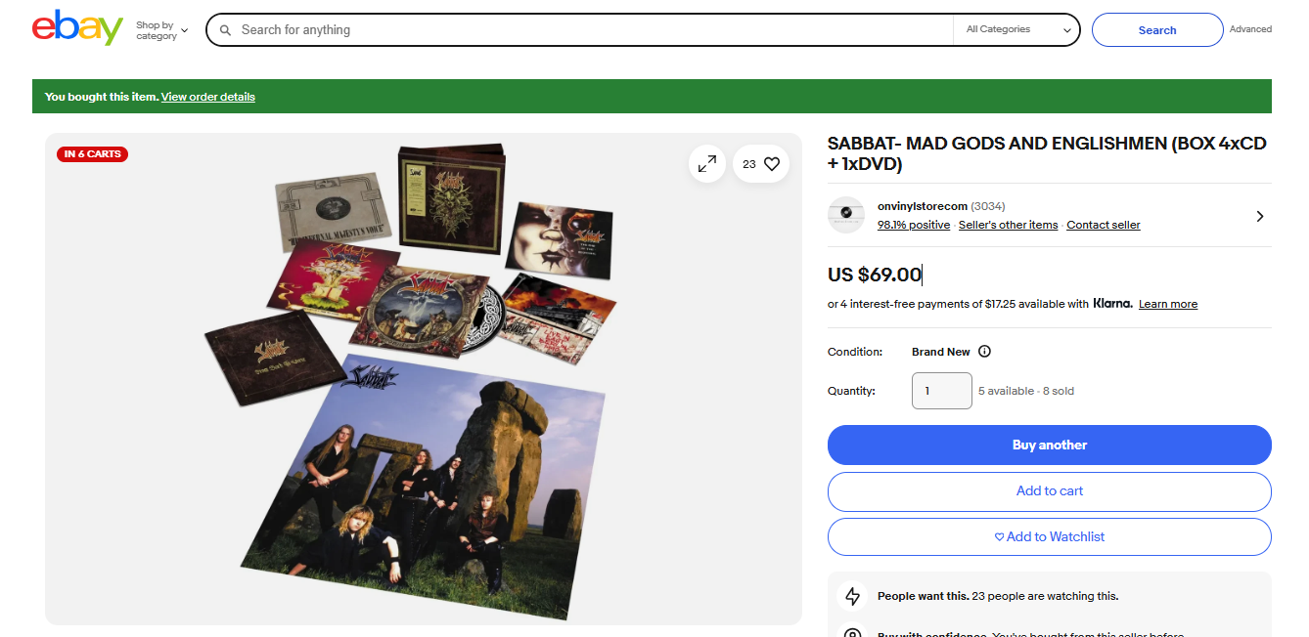
Task: Open seller details chevron arrow
Action: click(1259, 216)
